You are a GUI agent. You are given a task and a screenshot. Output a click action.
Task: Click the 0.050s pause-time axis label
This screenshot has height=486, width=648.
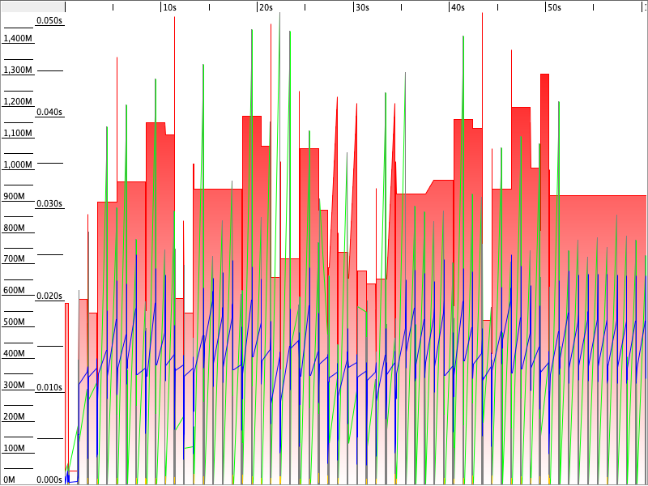click(x=49, y=20)
